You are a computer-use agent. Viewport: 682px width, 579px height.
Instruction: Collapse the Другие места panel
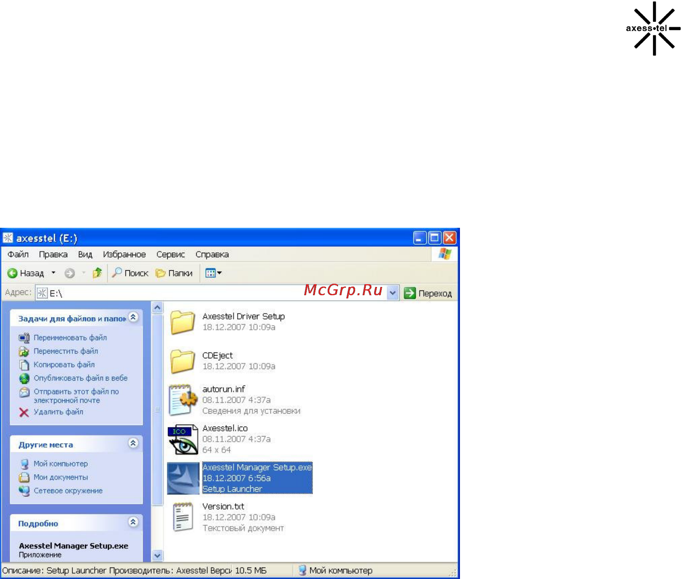(133, 443)
